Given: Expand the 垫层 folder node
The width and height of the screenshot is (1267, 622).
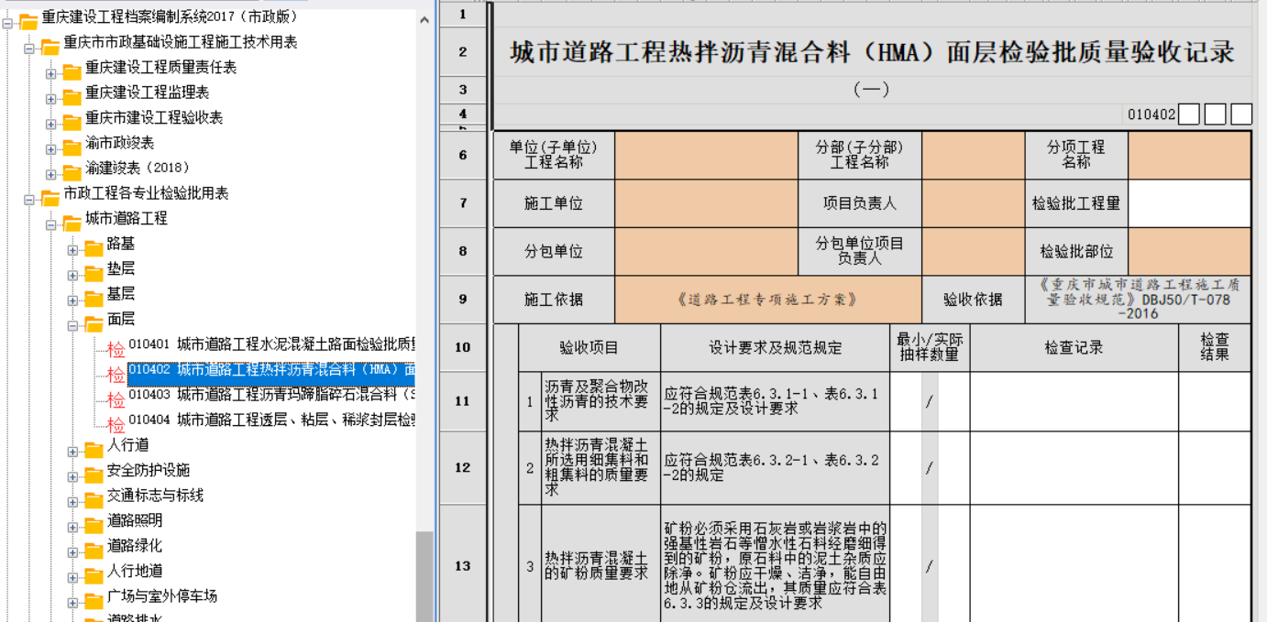Looking at the screenshot, I should (72, 275).
